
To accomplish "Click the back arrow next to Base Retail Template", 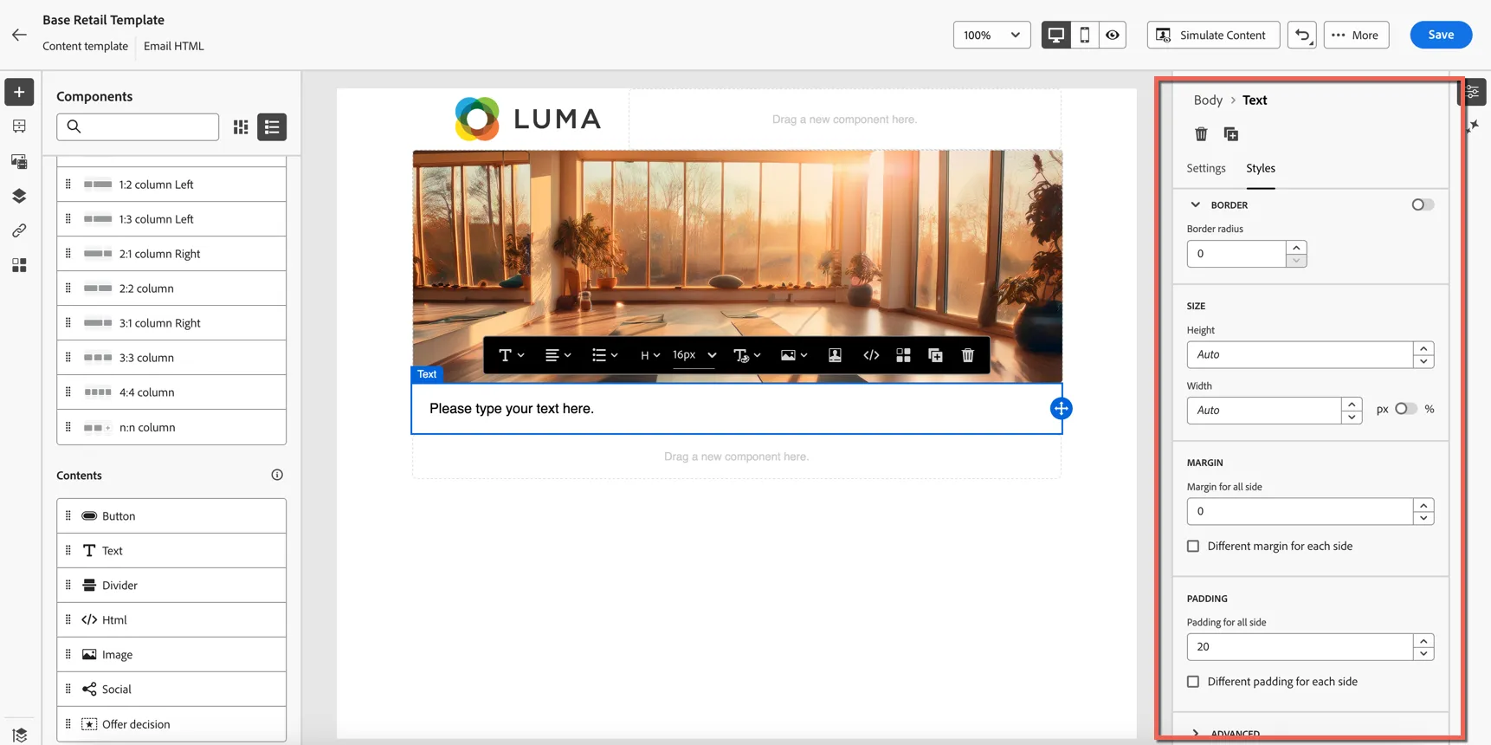I will pos(19,35).
